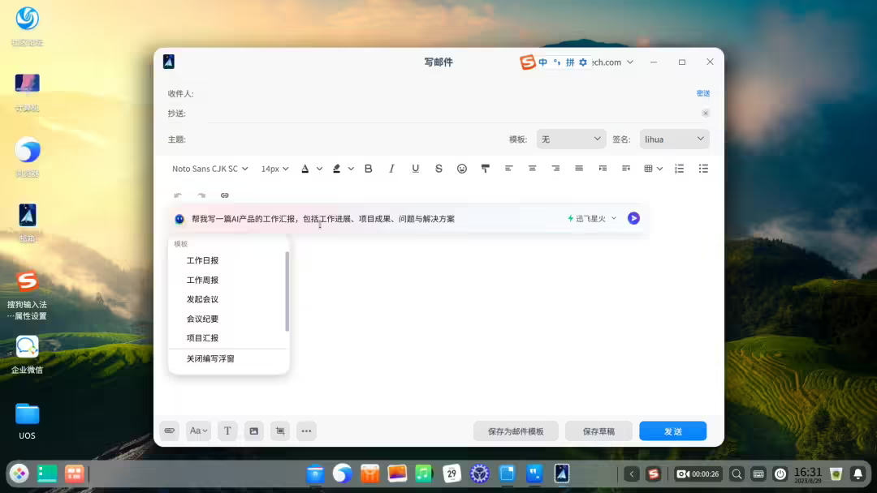Viewport: 877px width, 493px height.
Task: Click the screenshot capture icon
Action: 279,431
